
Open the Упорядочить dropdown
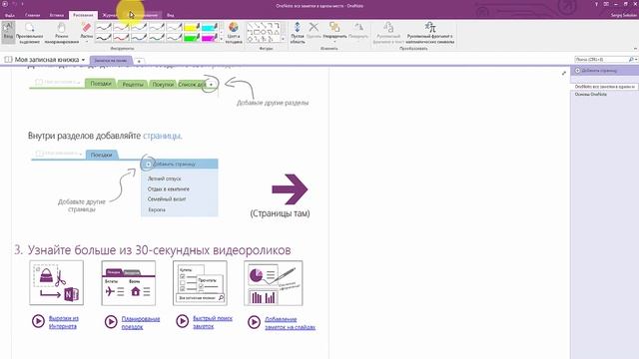click(x=334, y=41)
